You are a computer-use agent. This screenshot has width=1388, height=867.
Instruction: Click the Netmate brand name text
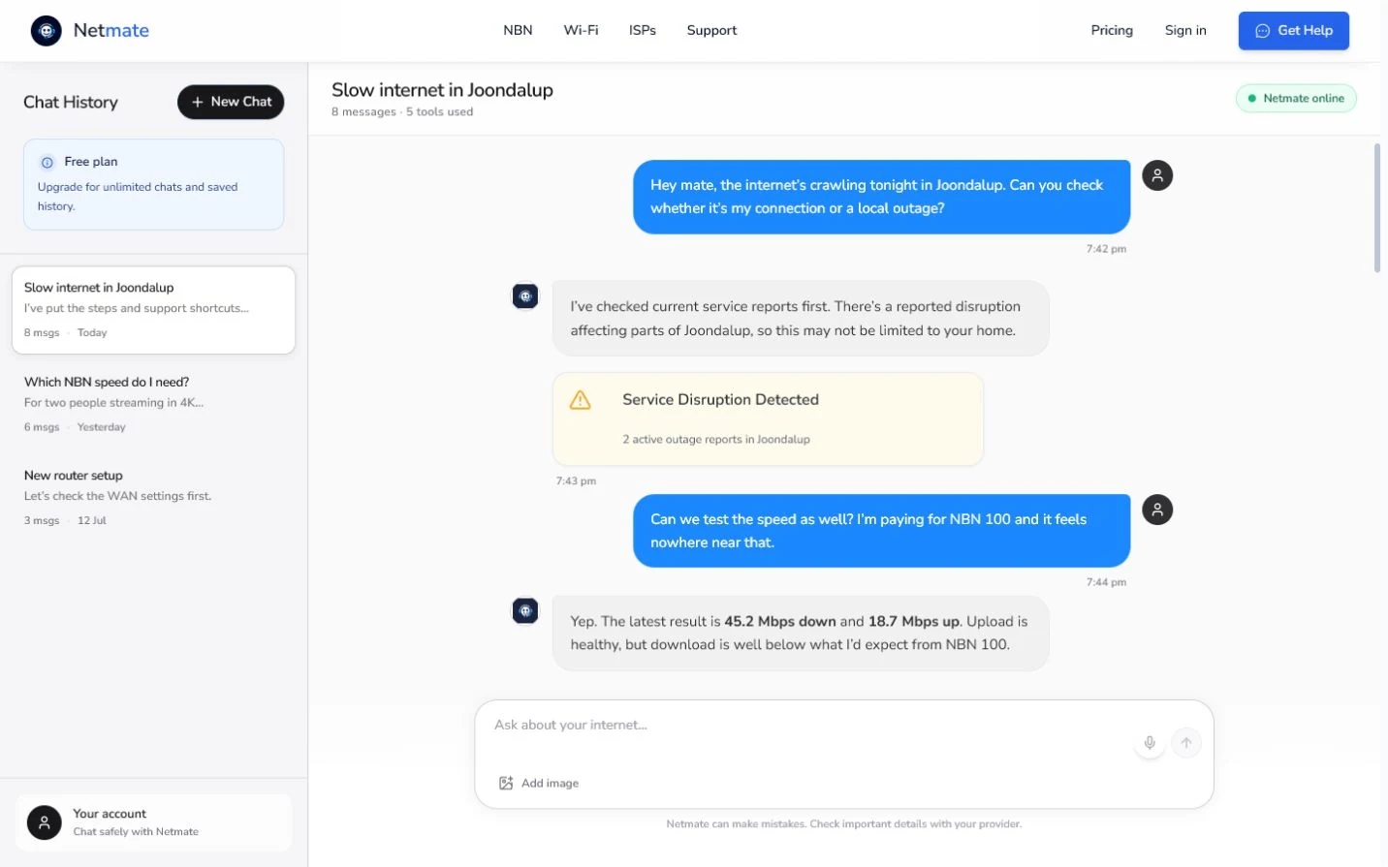pyautogui.click(x=111, y=30)
